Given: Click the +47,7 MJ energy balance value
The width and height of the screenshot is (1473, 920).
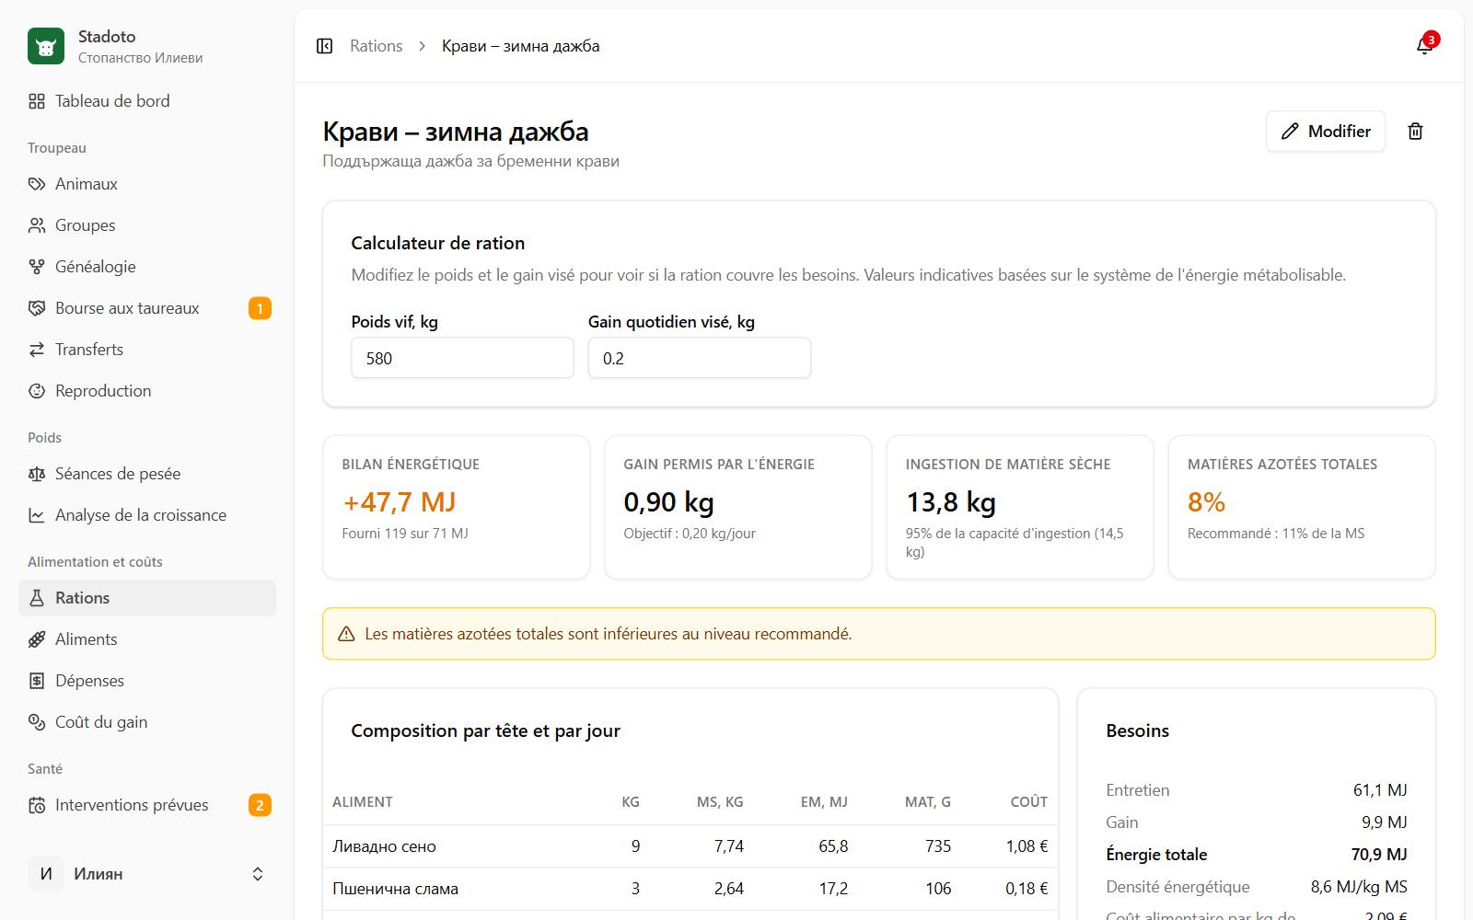Looking at the screenshot, I should point(400,502).
